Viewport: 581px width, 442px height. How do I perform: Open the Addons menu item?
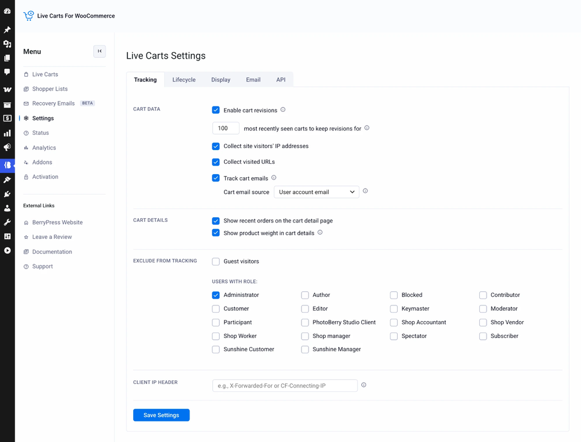[x=42, y=162]
